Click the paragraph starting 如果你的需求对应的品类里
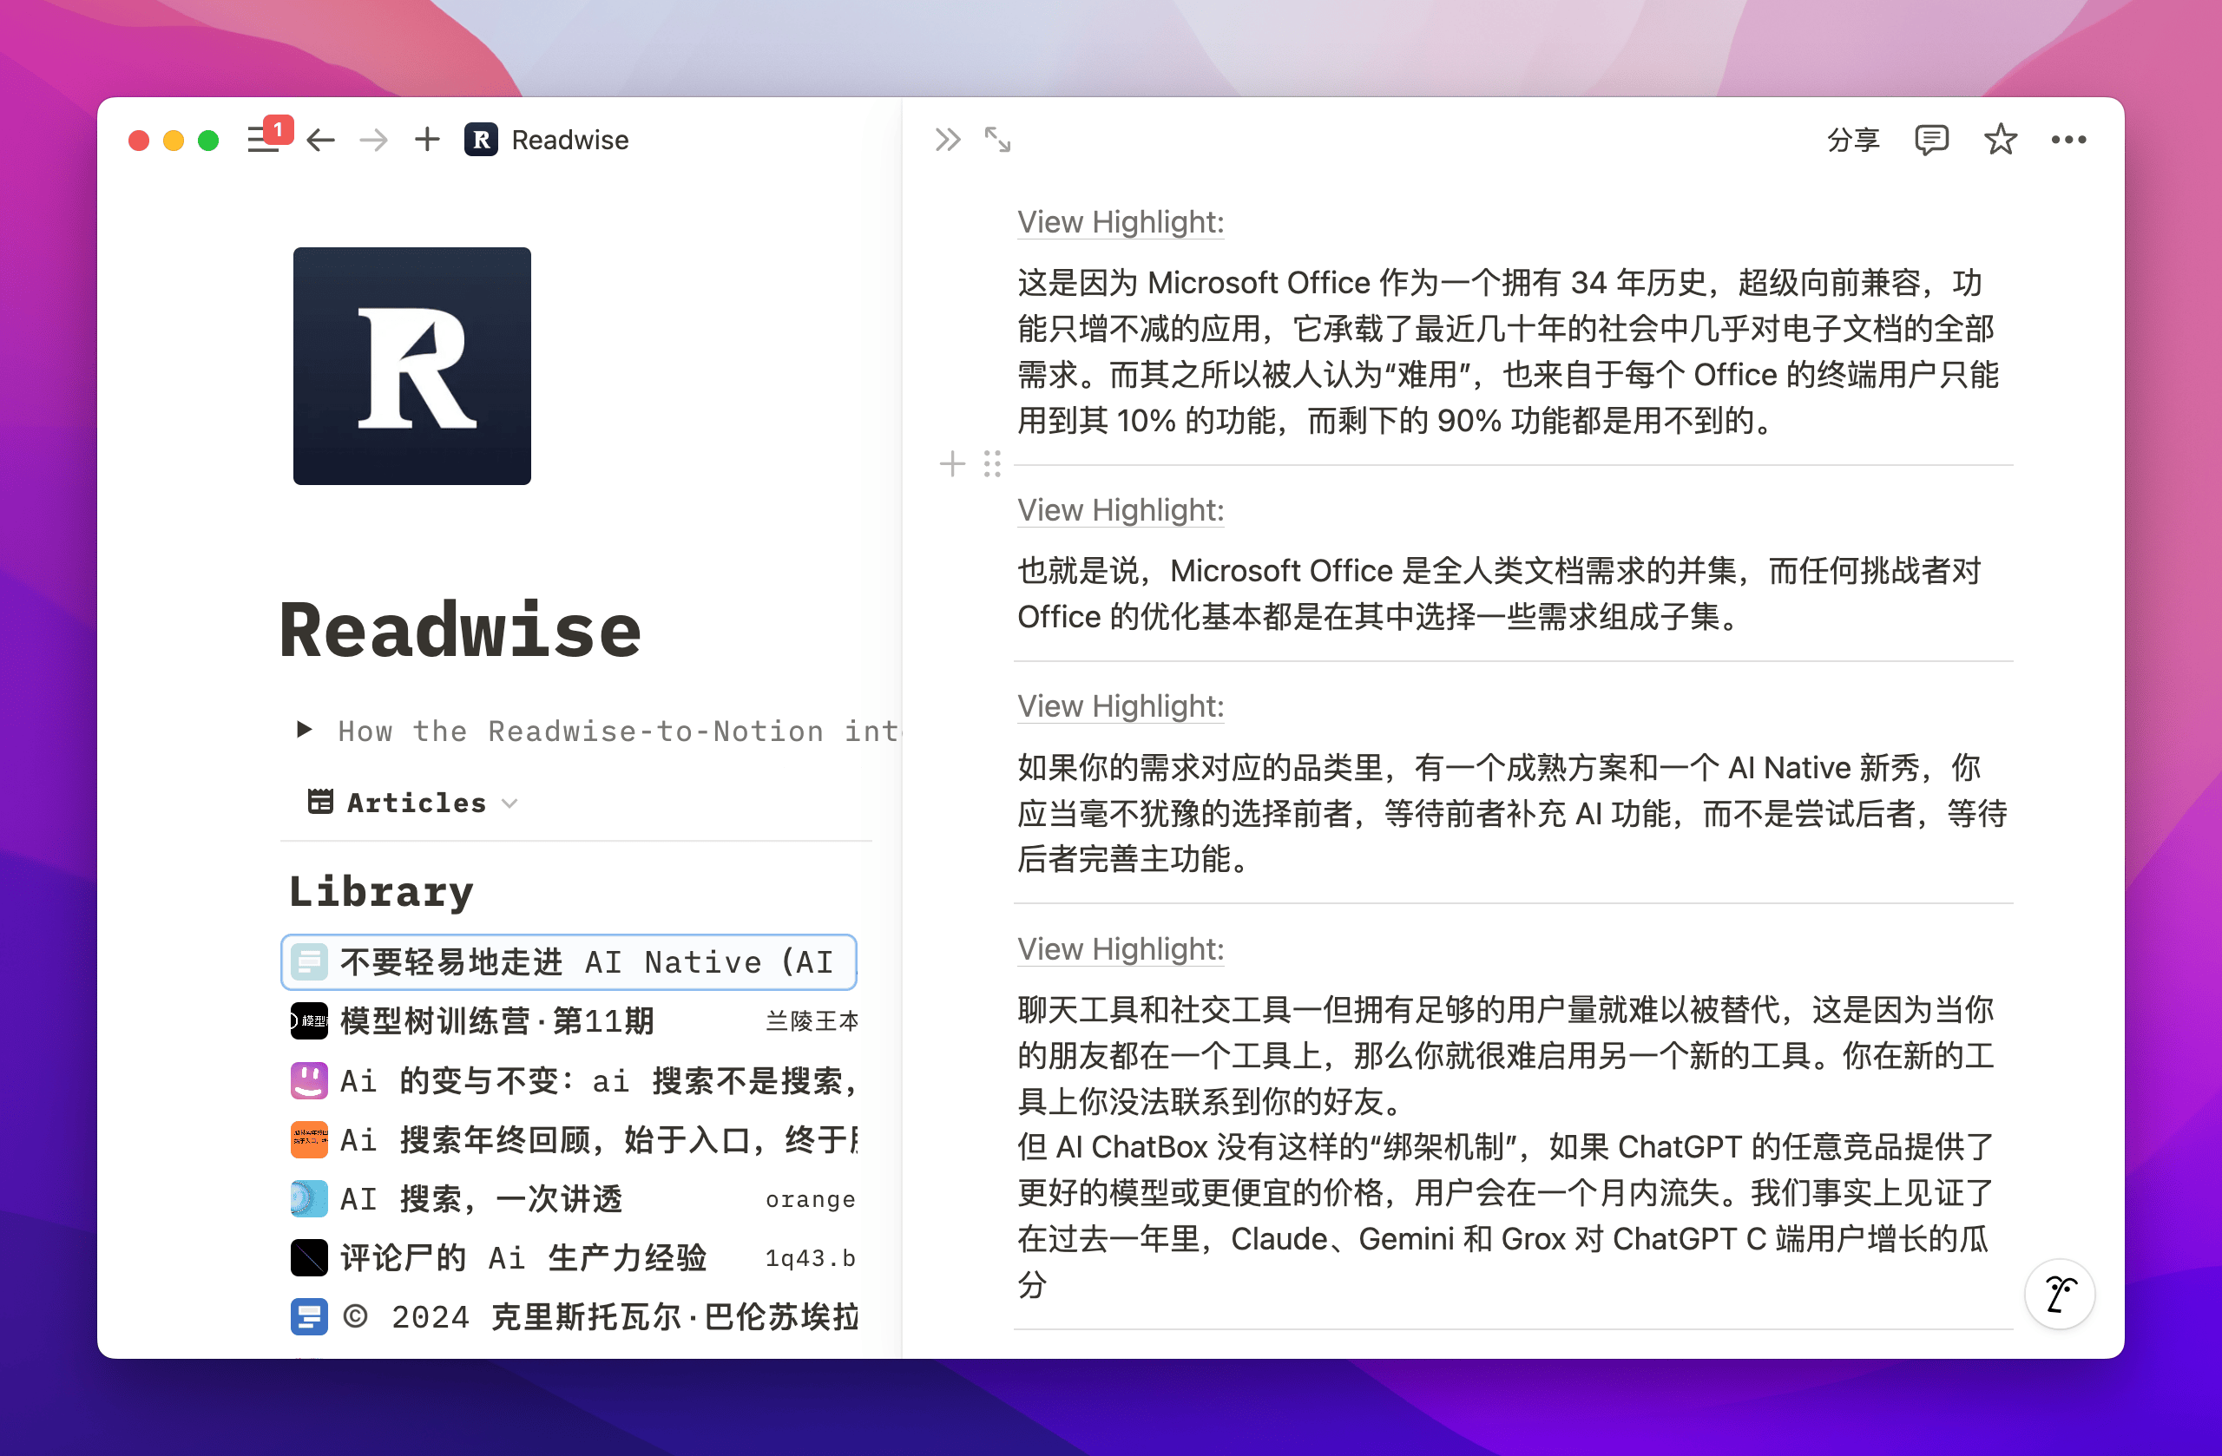 pos(1513,813)
